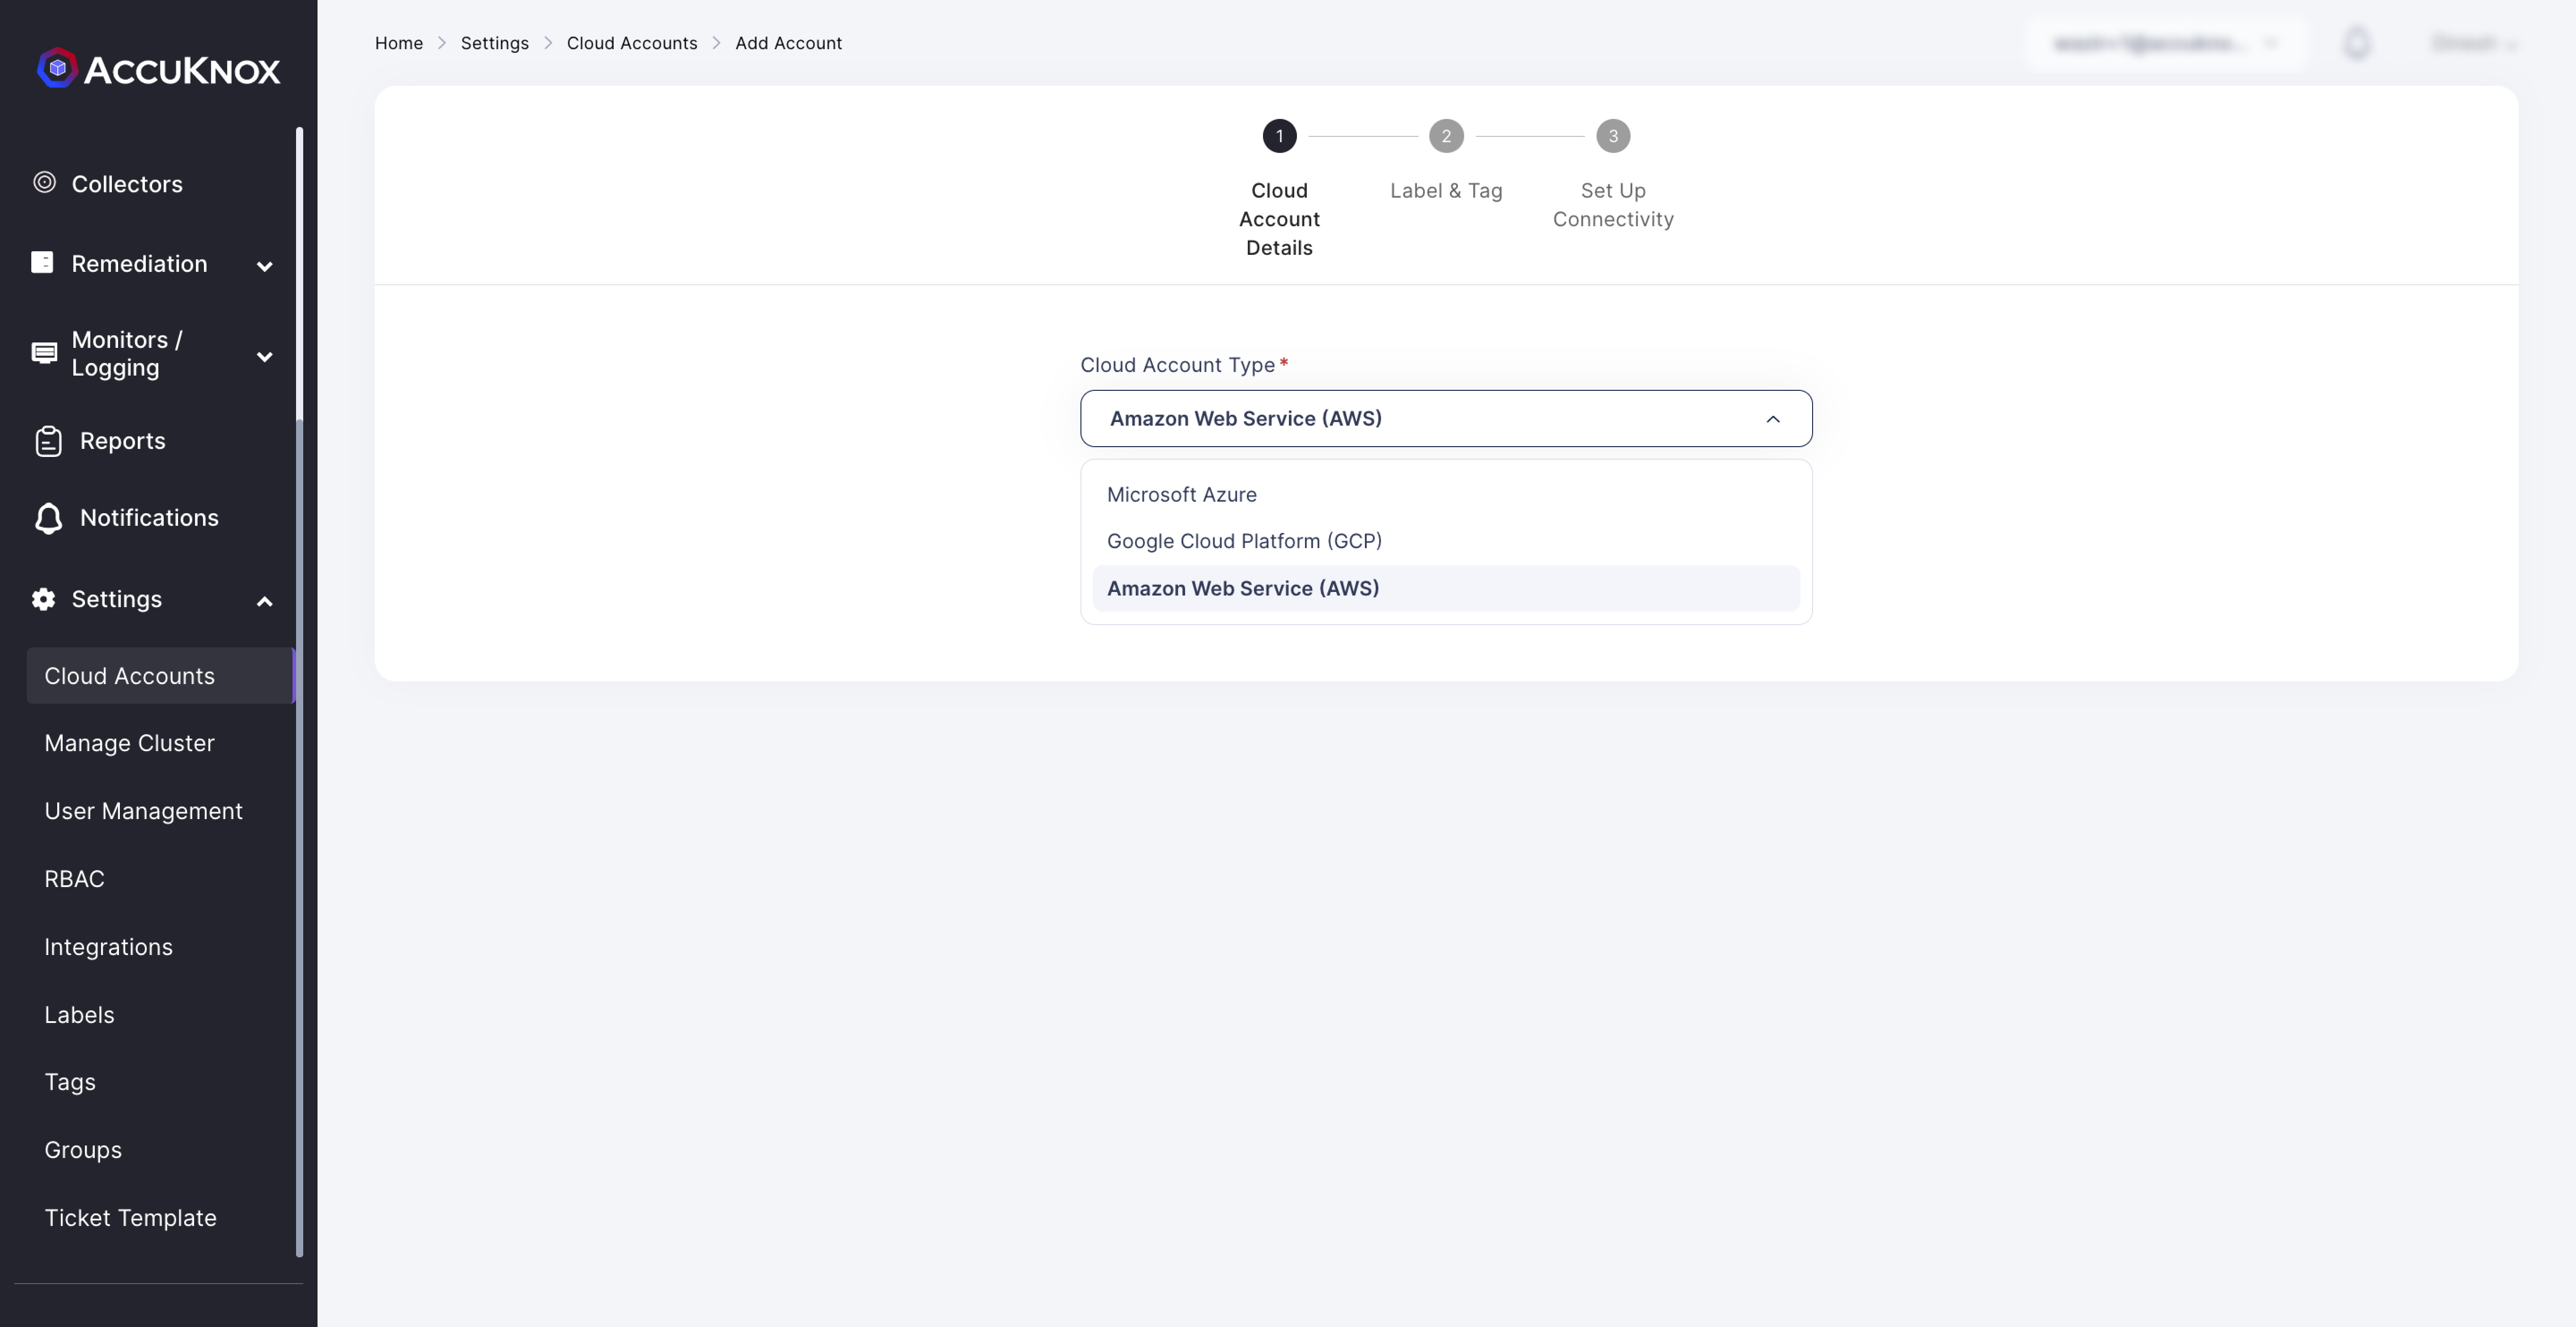Expand the Remediation menu chevron
The image size is (2576, 1327).
point(265,266)
